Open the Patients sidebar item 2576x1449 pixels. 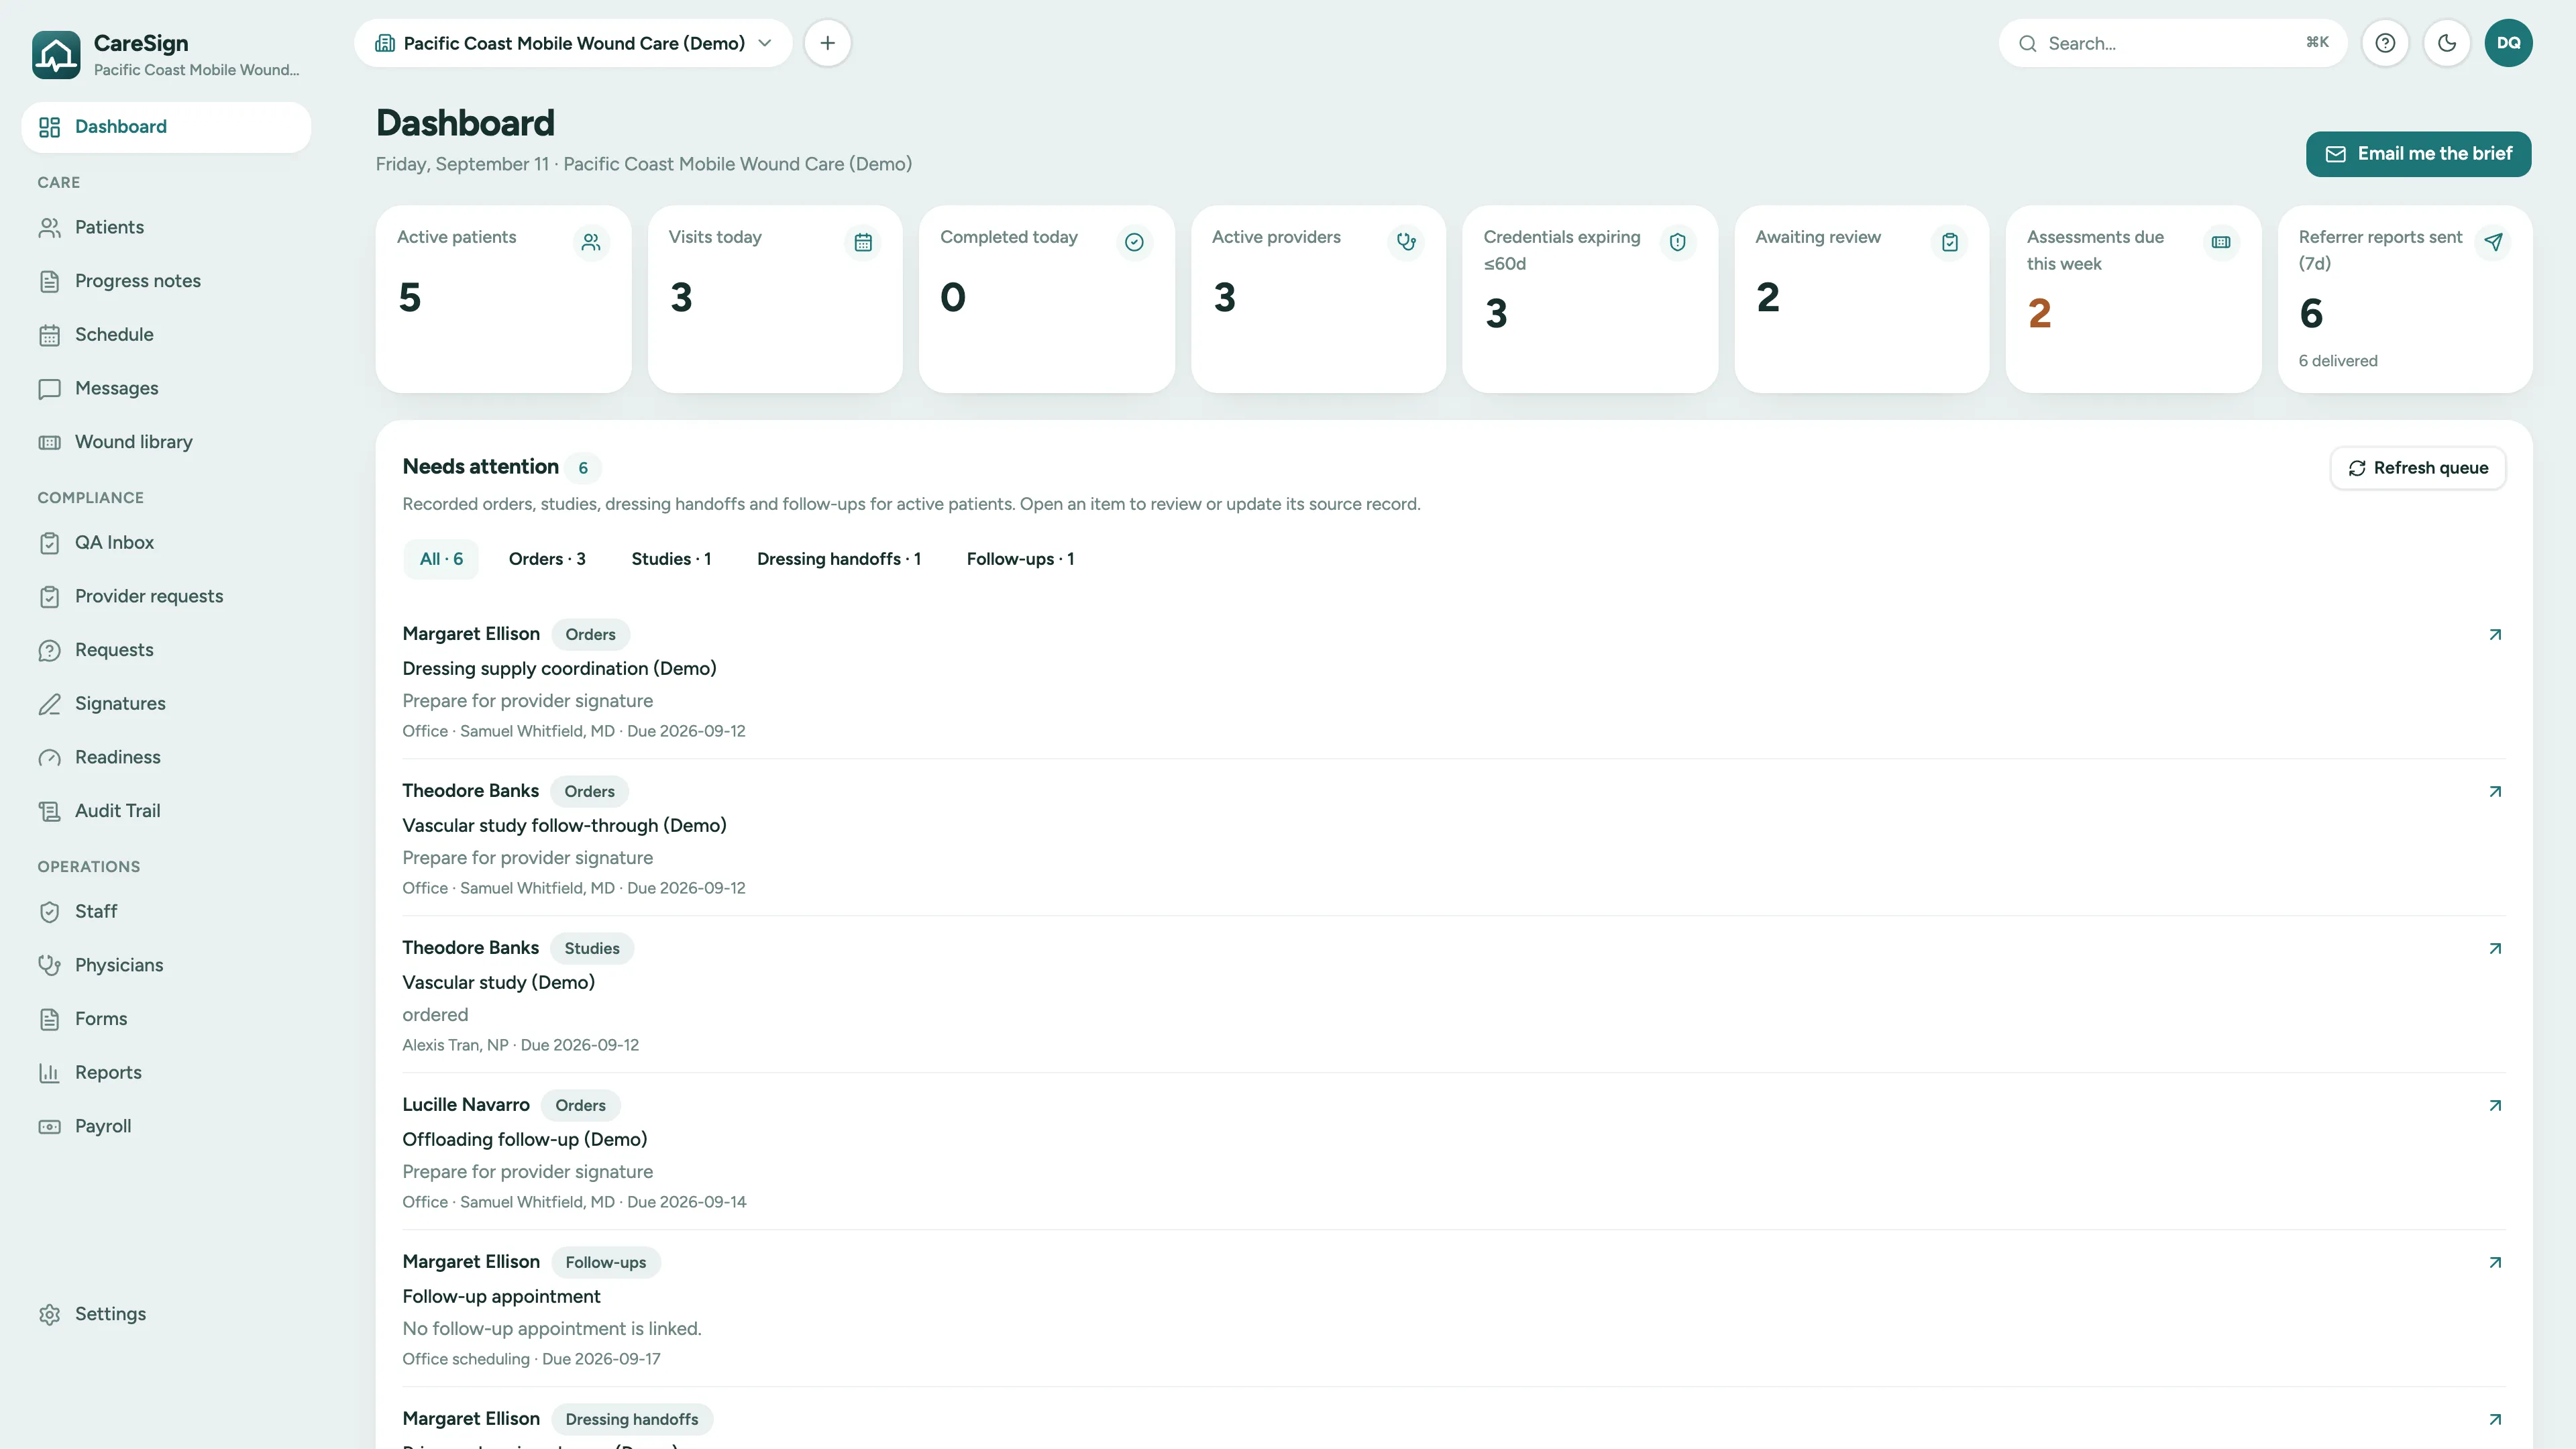[x=166, y=227]
